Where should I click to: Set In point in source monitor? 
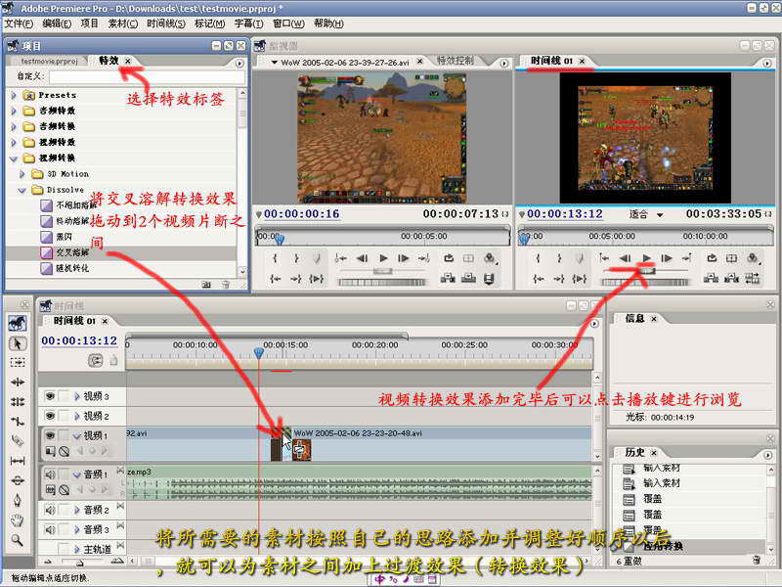tap(275, 258)
